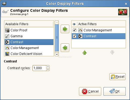The width and height of the screenshot is (130, 100).
Task: Select Gamma in Available Filters
Action: tap(29, 36)
